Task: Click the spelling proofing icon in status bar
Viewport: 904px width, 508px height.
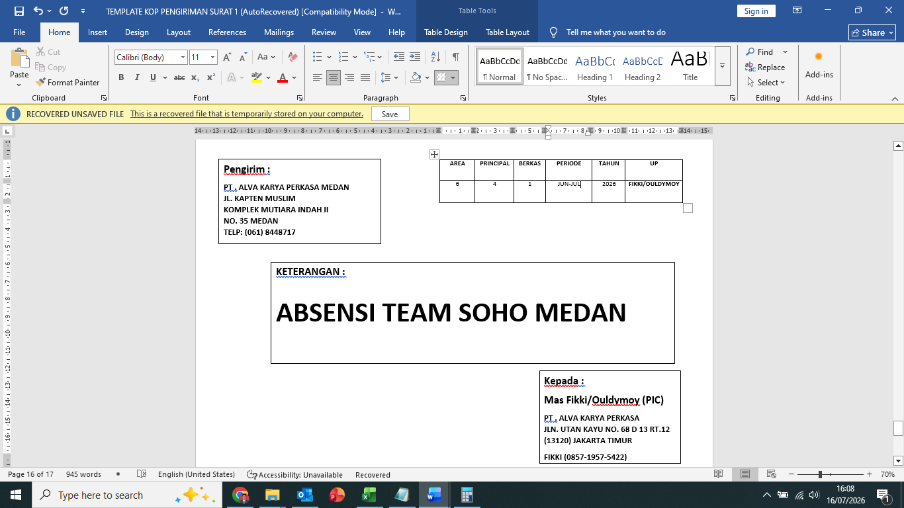Action: tap(142, 474)
